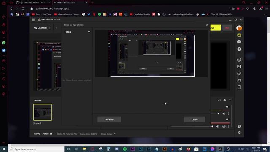The width and height of the screenshot is (270, 152).
Task: Open the chat bubble panel
Action: (x=239, y=42)
